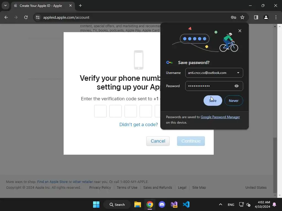Screen dimensions: 282x211
Task: Minimize the Chrome window
Action: [x=250, y=5]
